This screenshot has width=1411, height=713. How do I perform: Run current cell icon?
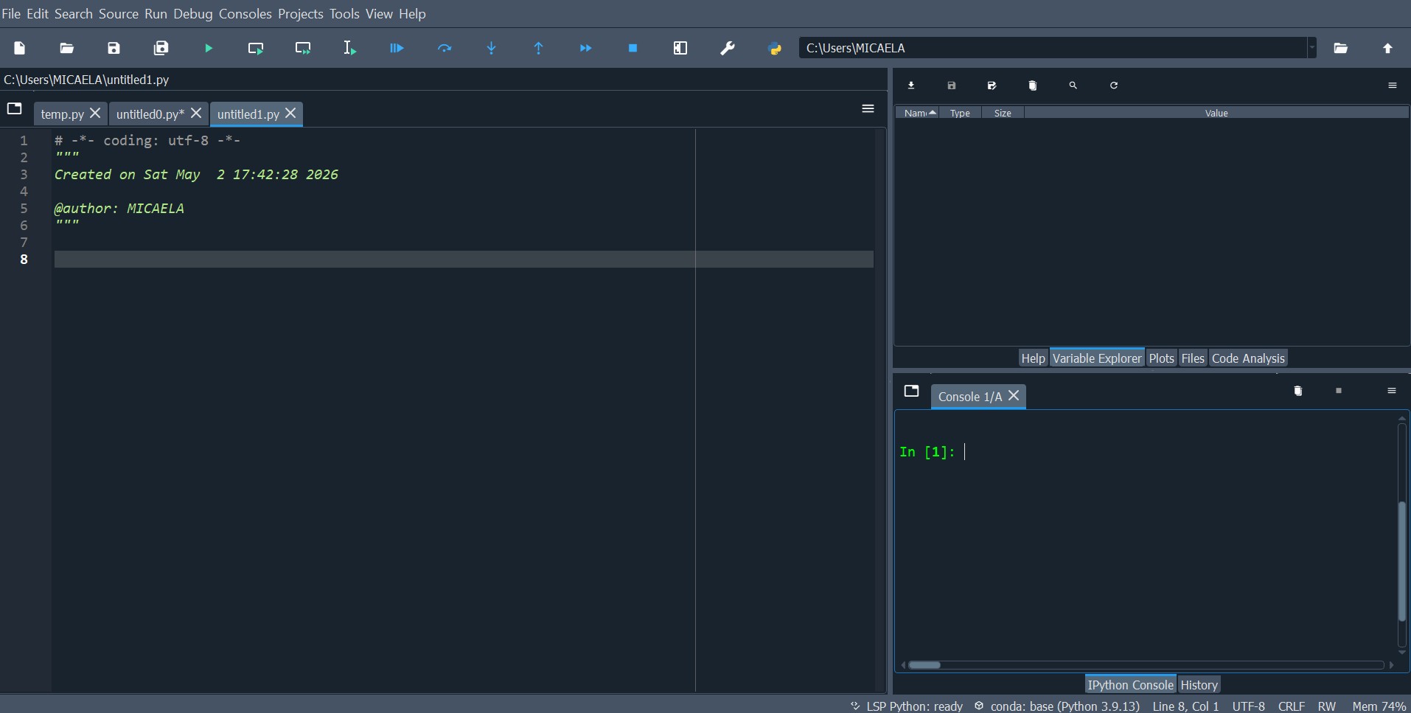point(256,48)
